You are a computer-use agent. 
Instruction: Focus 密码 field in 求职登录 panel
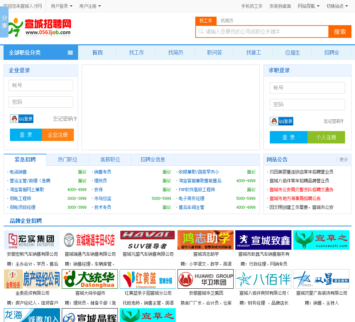(307, 104)
